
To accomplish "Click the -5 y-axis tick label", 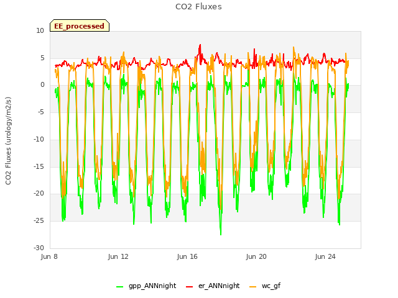I will point(41,112).
